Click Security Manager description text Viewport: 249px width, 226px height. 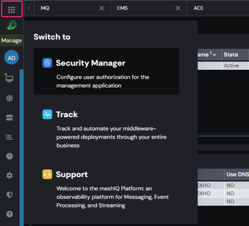point(103,81)
